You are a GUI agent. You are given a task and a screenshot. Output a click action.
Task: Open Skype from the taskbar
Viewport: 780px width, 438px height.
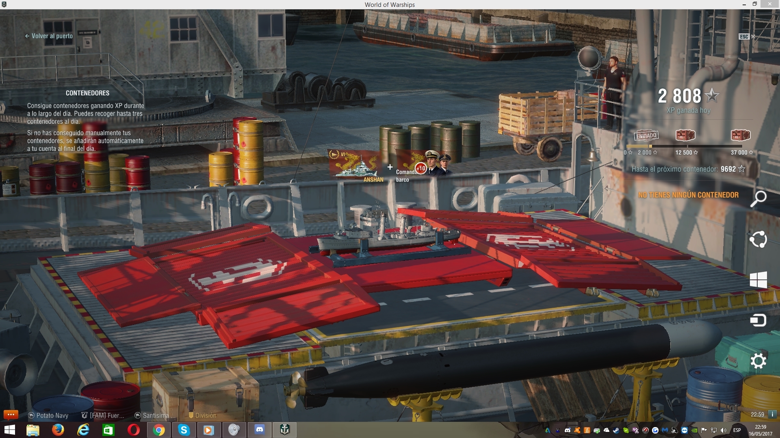[184, 429]
